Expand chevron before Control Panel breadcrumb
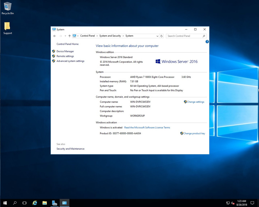 click(78, 36)
